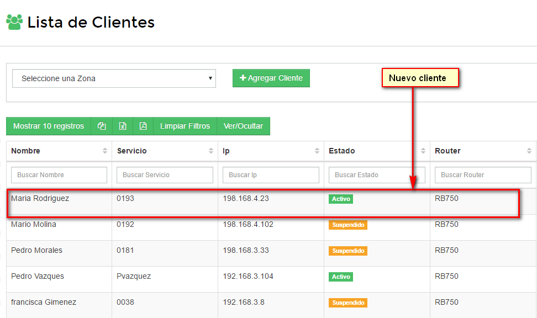Click the Suspendido badge for Mario Molina

(x=348, y=225)
